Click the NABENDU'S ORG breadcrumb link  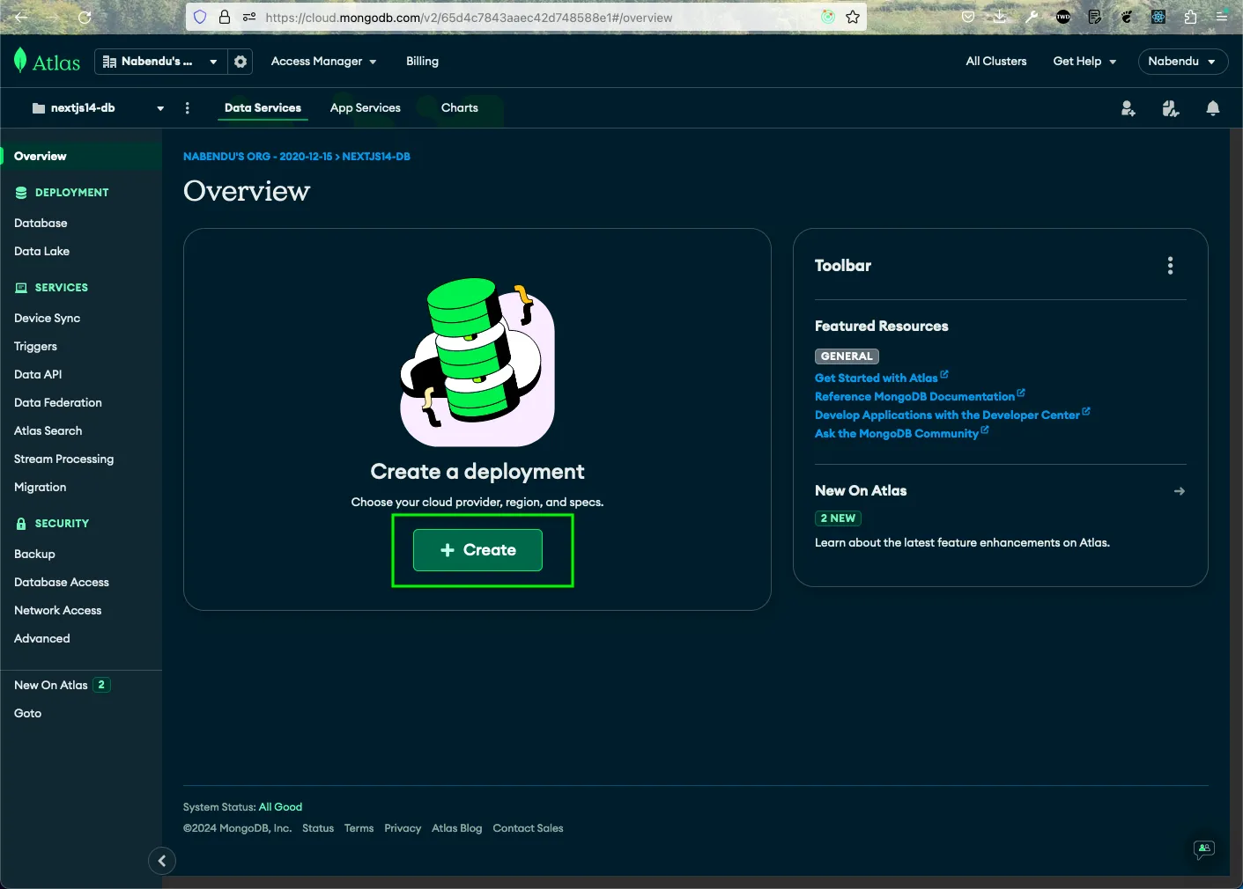coord(257,157)
